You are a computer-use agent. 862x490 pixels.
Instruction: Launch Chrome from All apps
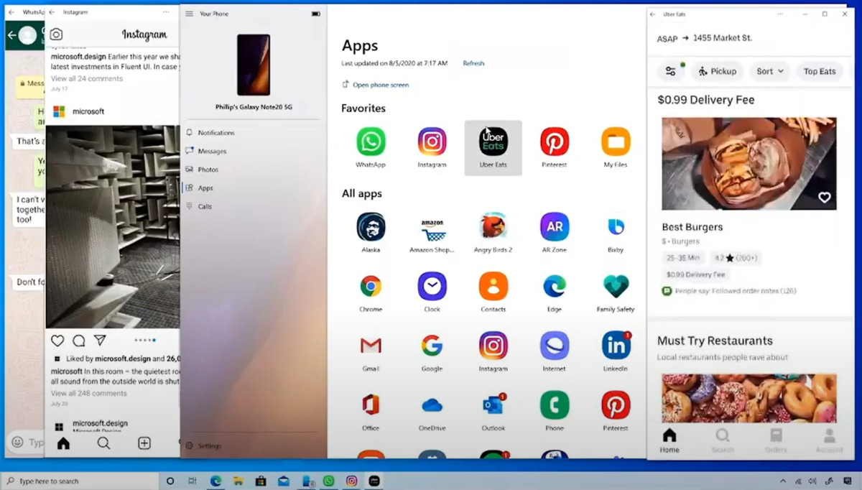(371, 287)
